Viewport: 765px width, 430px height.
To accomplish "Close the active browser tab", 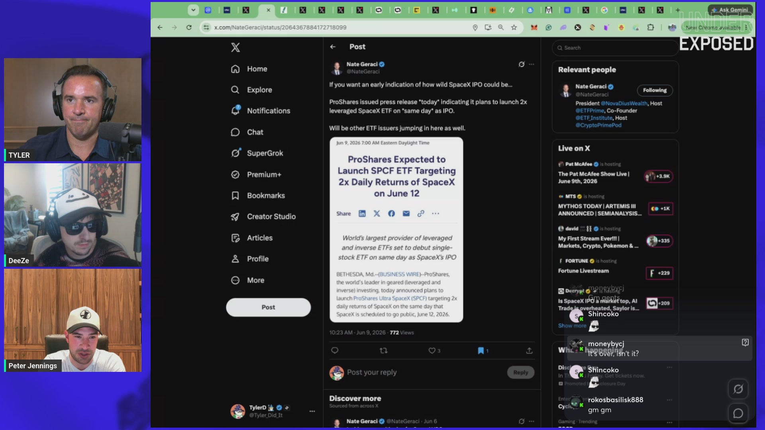I will click(x=269, y=10).
